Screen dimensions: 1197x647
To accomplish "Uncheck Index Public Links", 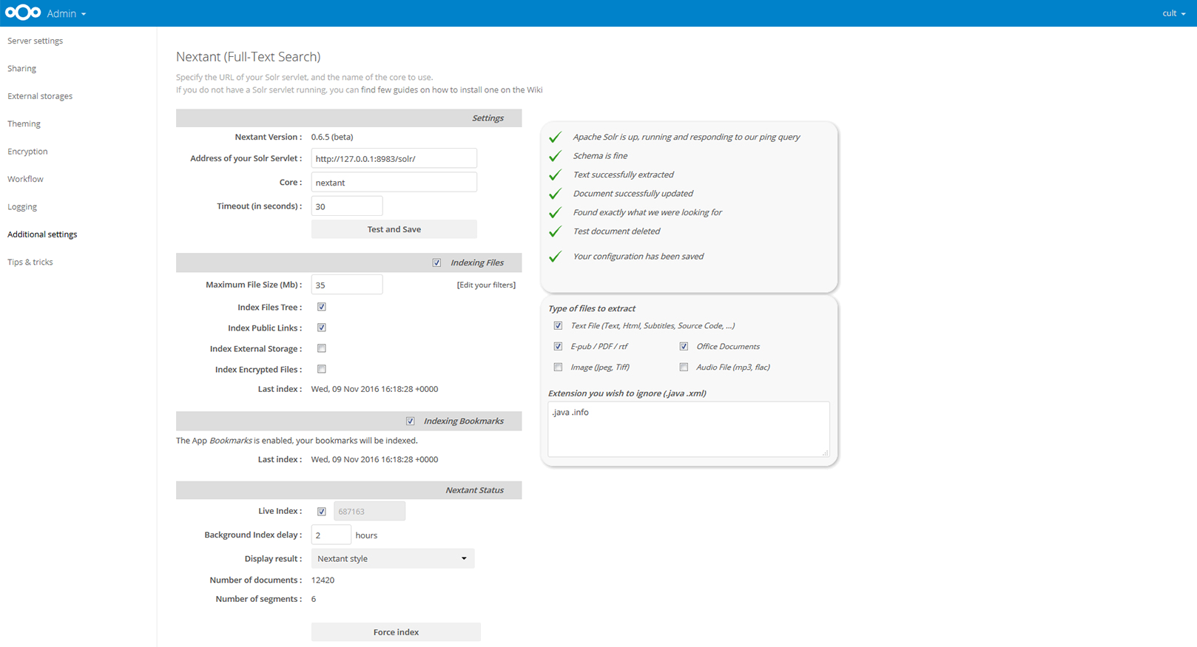I will [x=322, y=328].
